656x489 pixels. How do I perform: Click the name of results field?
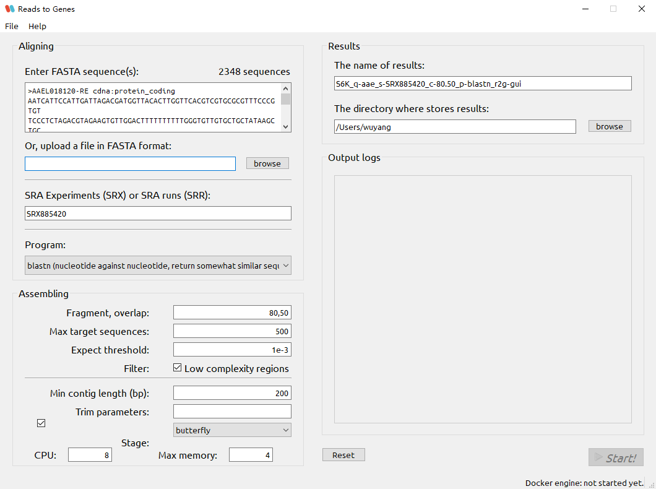483,83
